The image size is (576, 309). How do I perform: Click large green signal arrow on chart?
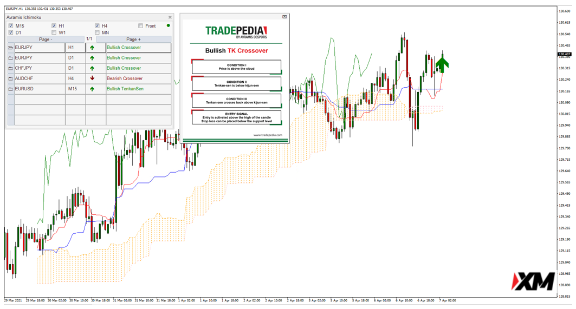442,65
